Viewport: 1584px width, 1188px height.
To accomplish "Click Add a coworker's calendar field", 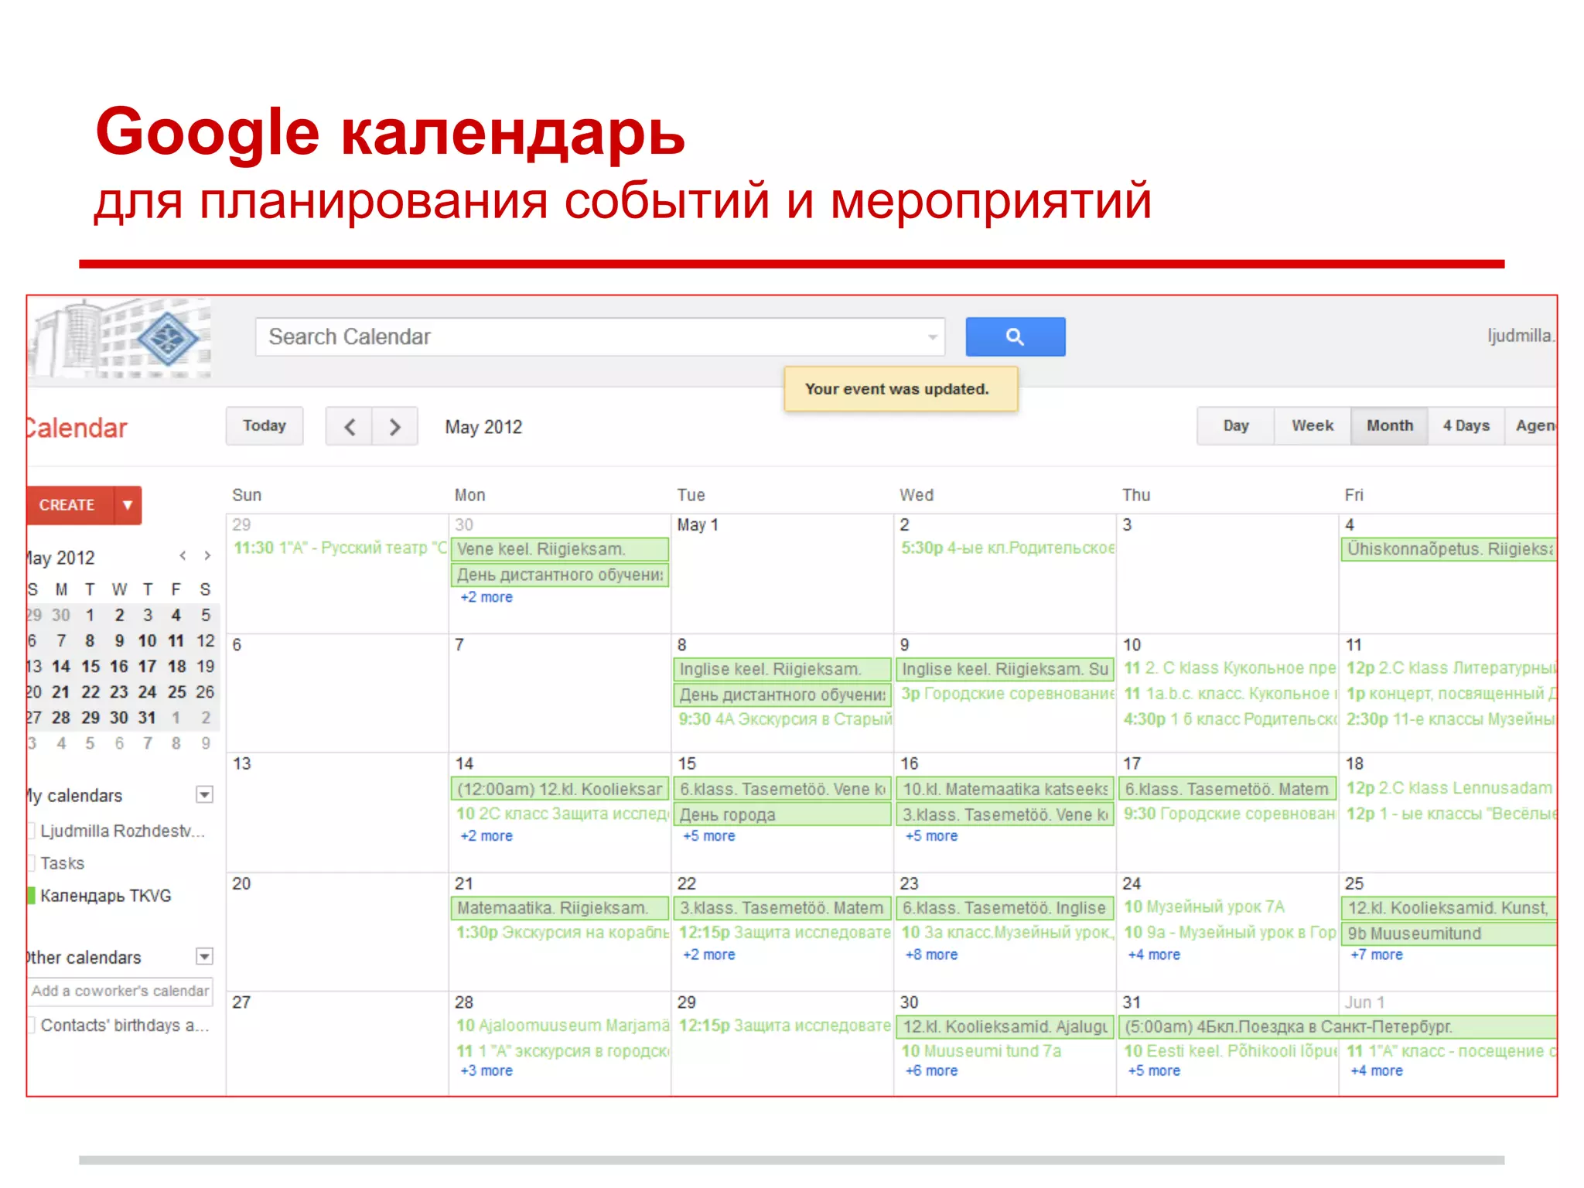I will tap(120, 991).
